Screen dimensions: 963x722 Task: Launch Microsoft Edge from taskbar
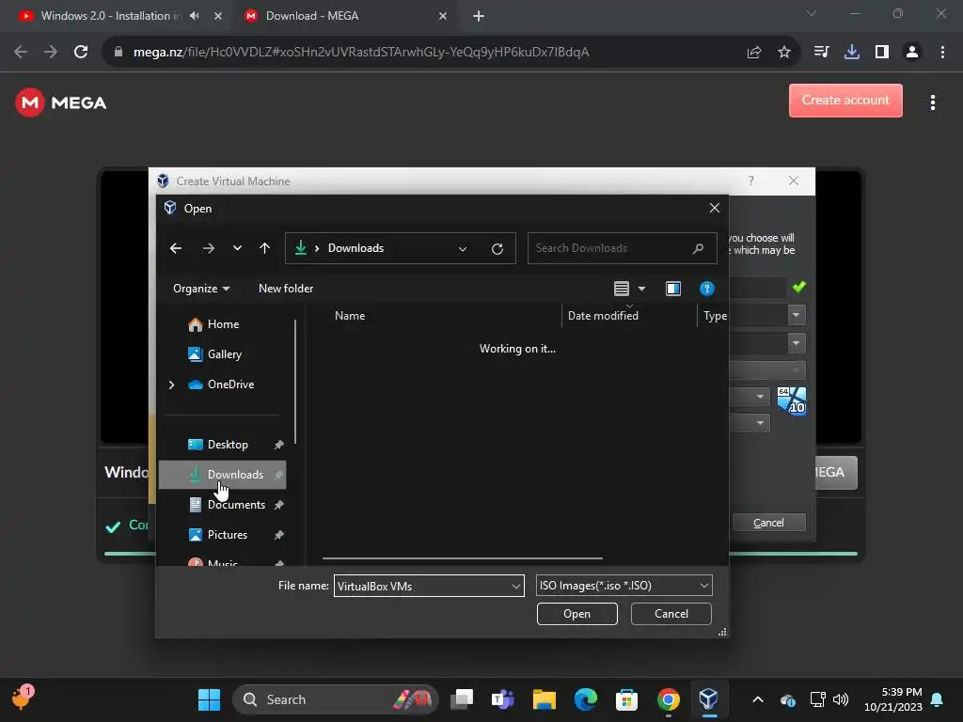[x=585, y=699]
